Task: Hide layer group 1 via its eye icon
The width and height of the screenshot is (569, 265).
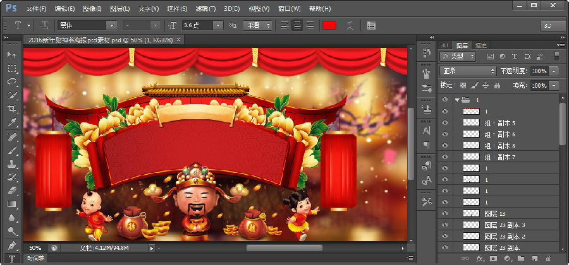Action: click(444, 100)
